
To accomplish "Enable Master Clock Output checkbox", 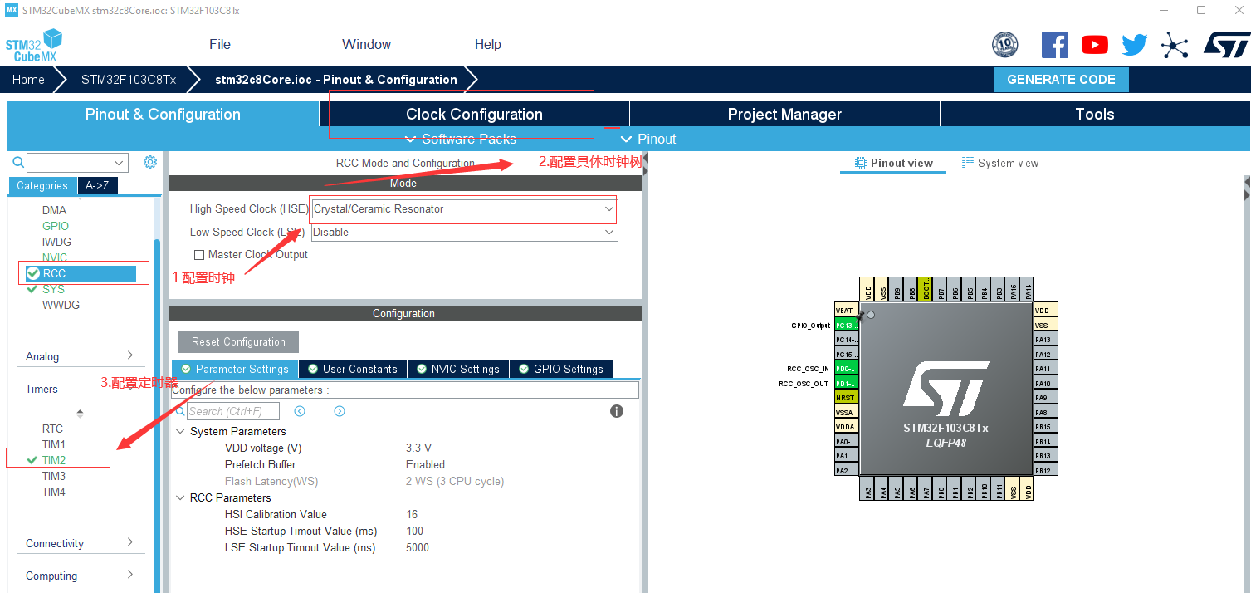I will (199, 255).
